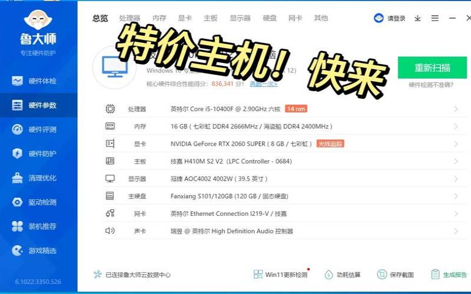Open Win11更新检测 at the bottom
This screenshot has height=294, width=471.
[280, 275]
